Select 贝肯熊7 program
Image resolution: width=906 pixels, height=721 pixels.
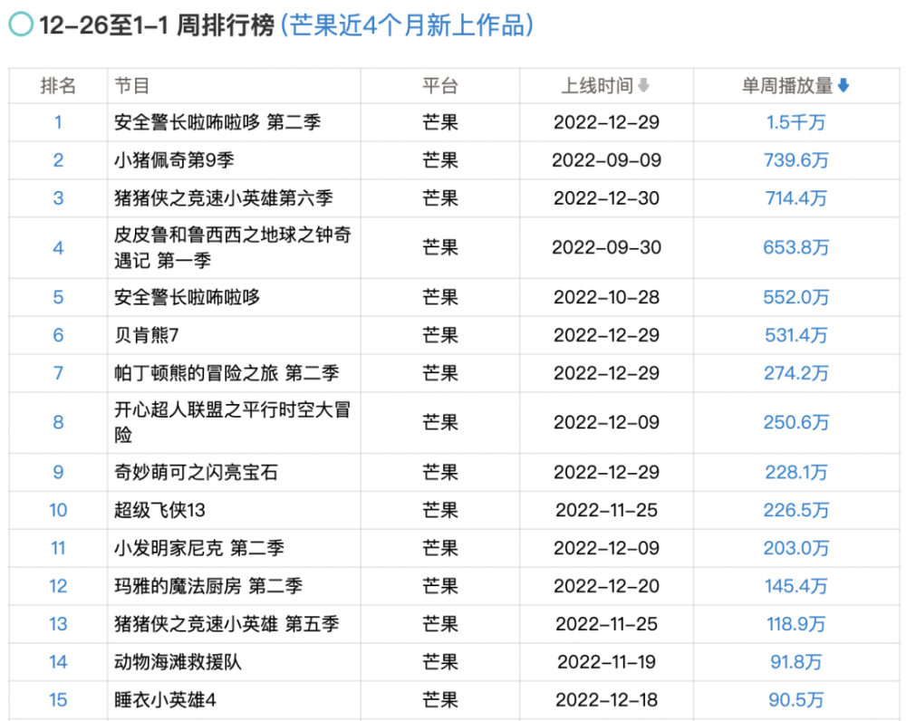(x=147, y=335)
